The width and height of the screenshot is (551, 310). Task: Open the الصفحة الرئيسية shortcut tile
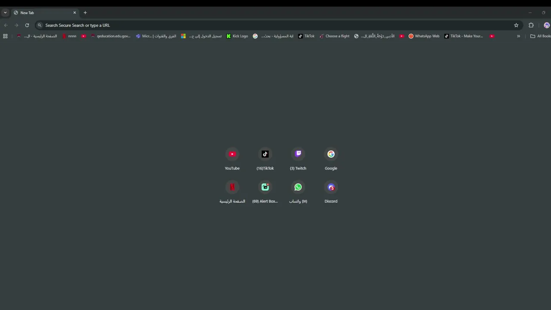click(x=232, y=192)
